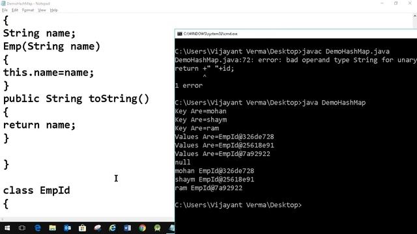Click the 'this.name=name;' line
This screenshot has height=234, width=417.
(x=49, y=72)
